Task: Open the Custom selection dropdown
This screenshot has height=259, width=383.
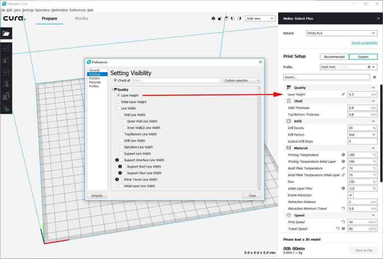Action: click(242, 80)
